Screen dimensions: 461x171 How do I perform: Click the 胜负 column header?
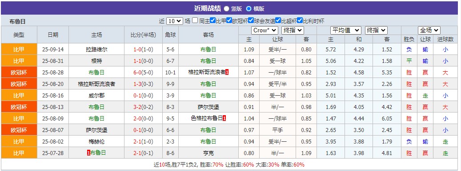(x=409, y=39)
